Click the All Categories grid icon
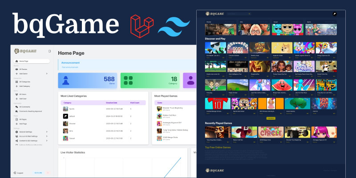Image resolution: width=356 pixels, height=178 pixels. [x=16, y=82]
